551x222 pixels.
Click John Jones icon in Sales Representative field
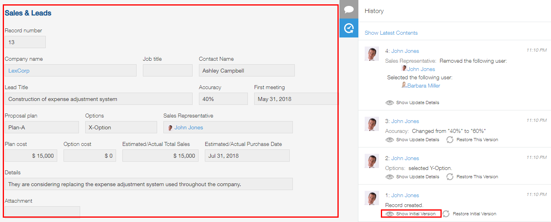click(x=170, y=128)
